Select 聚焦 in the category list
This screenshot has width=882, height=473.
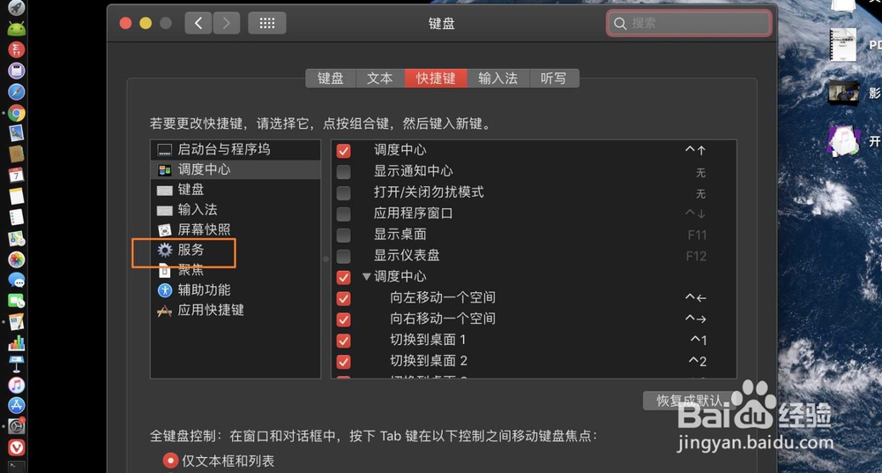point(235,270)
